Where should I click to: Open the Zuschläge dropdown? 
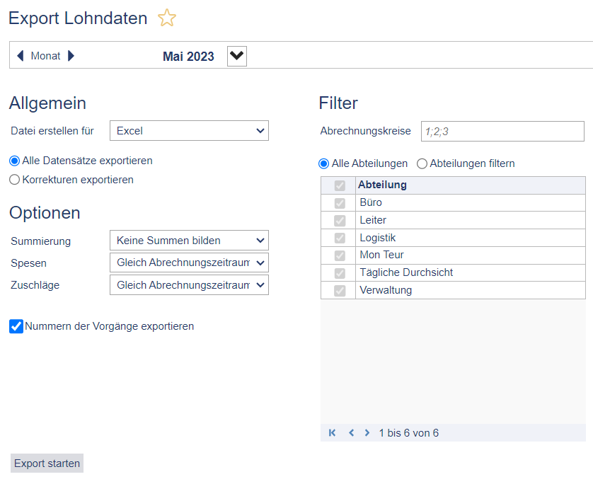pos(189,285)
